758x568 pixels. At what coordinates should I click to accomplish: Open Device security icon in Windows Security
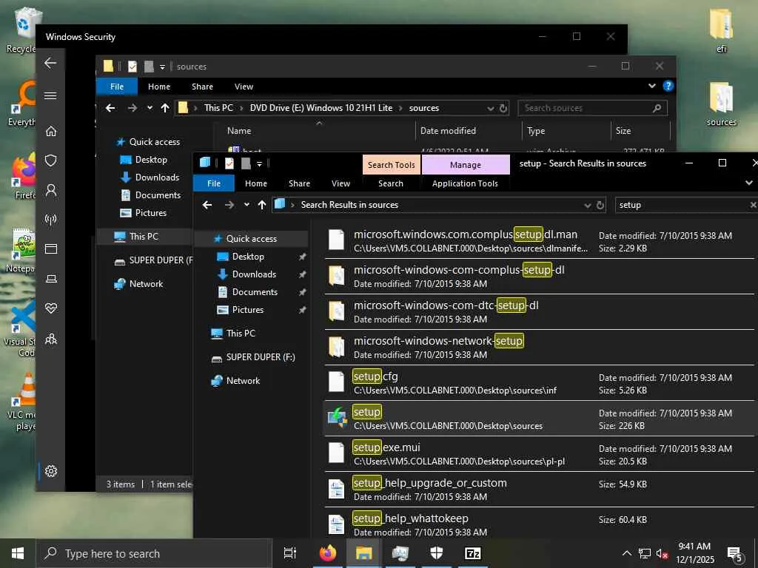pos(51,279)
